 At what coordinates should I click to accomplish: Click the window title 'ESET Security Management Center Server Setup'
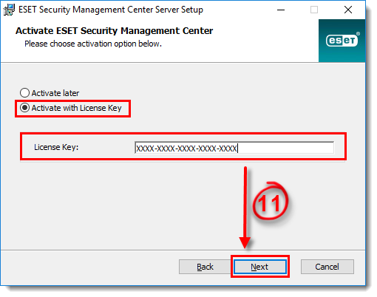pyautogui.click(x=111, y=10)
